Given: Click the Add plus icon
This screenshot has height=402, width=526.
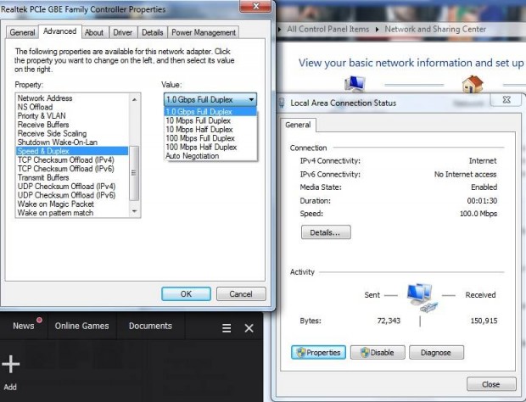Looking at the screenshot, I should [x=10, y=365].
